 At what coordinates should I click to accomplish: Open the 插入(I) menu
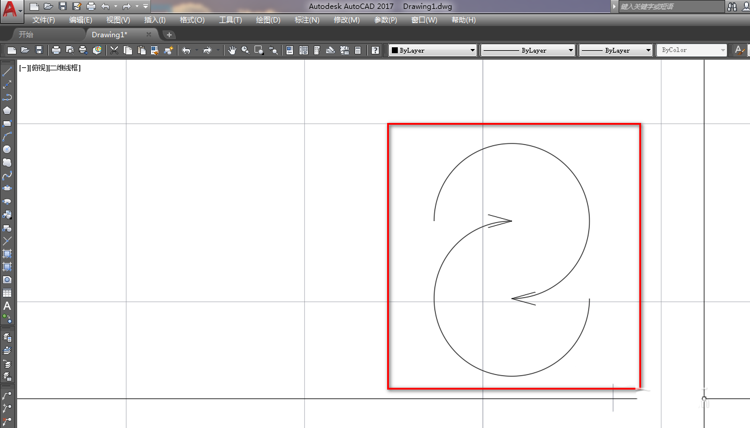(x=155, y=20)
